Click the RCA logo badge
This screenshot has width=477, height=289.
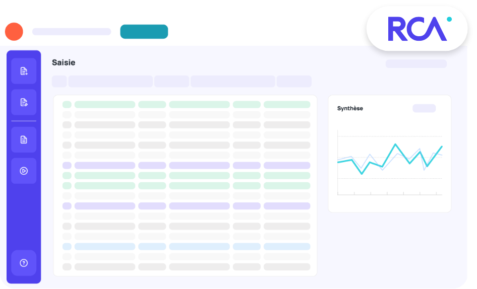coord(417,29)
